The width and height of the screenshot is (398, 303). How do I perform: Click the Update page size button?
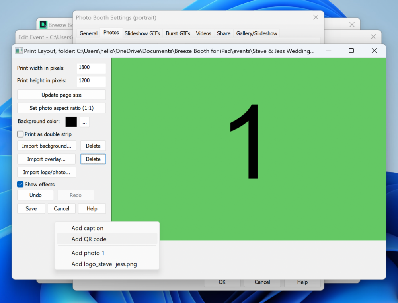(x=61, y=95)
